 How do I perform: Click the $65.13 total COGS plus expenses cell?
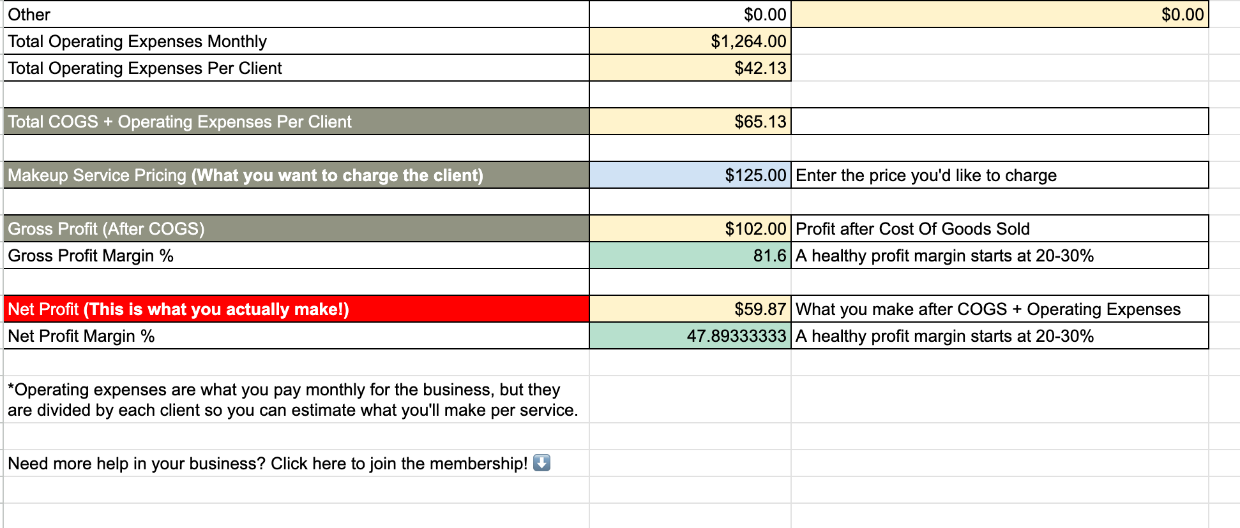690,122
